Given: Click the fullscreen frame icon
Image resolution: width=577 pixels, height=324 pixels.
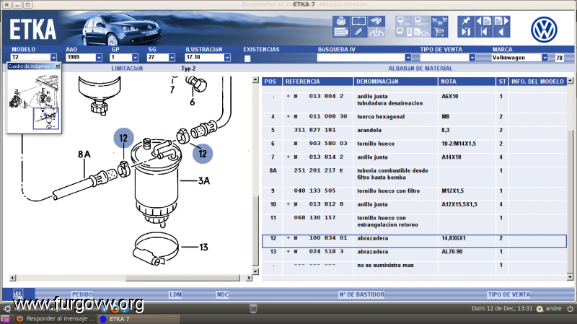Looking at the screenshot, I should click(358, 21).
